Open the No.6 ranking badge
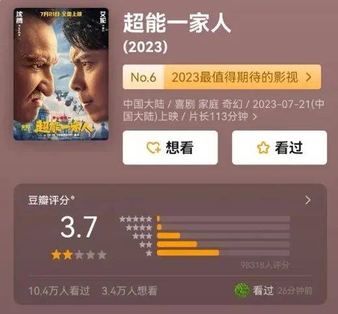The width and height of the screenshot is (338, 314). 143,77
